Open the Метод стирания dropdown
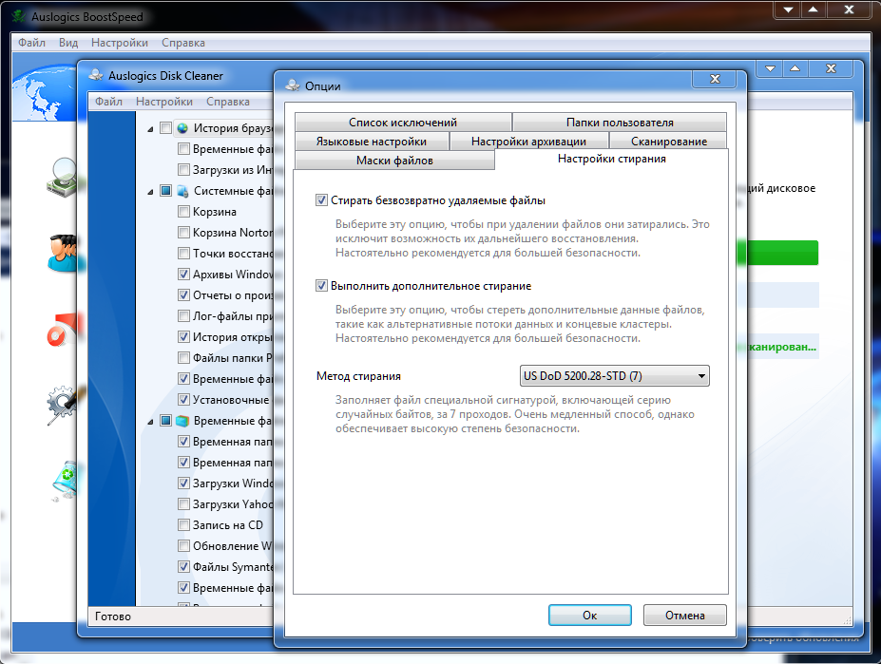Viewport: 881px width, 664px height. click(x=615, y=376)
